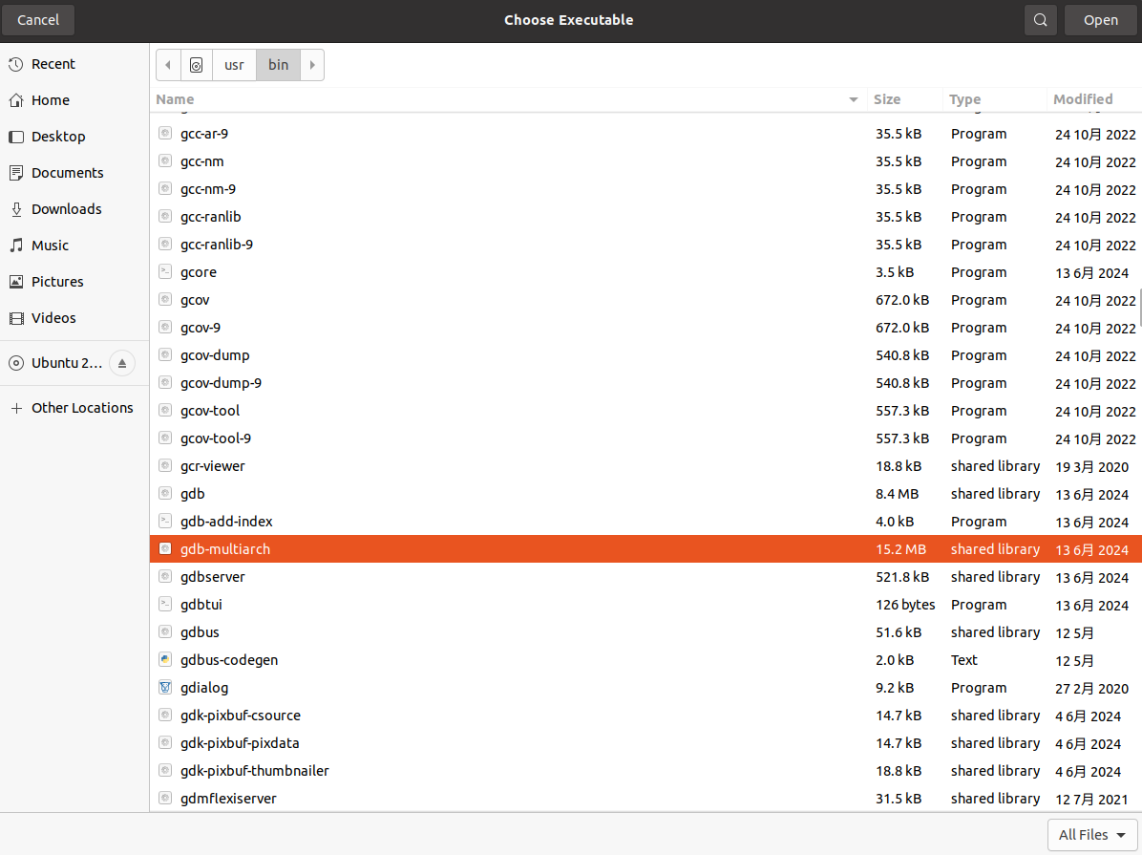
Task: Open Other Locations in sidebar
Action: (x=74, y=408)
